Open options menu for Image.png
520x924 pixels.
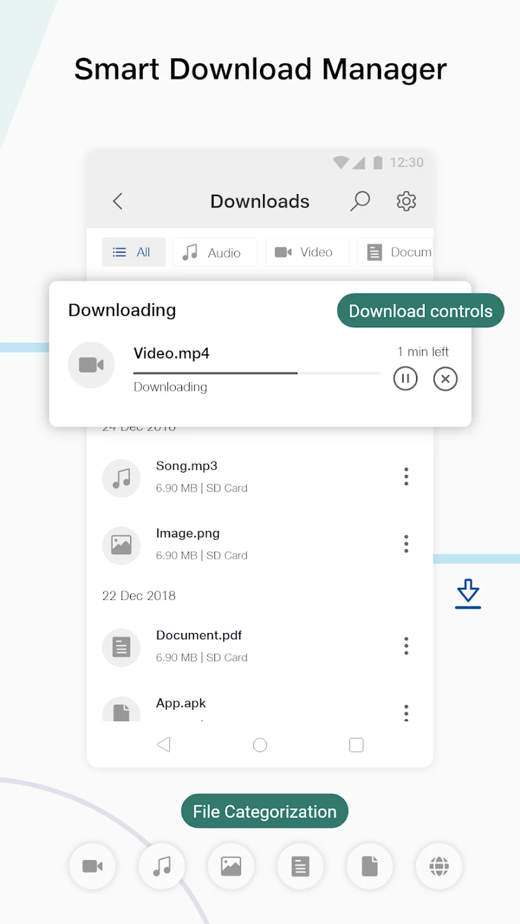coord(406,543)
